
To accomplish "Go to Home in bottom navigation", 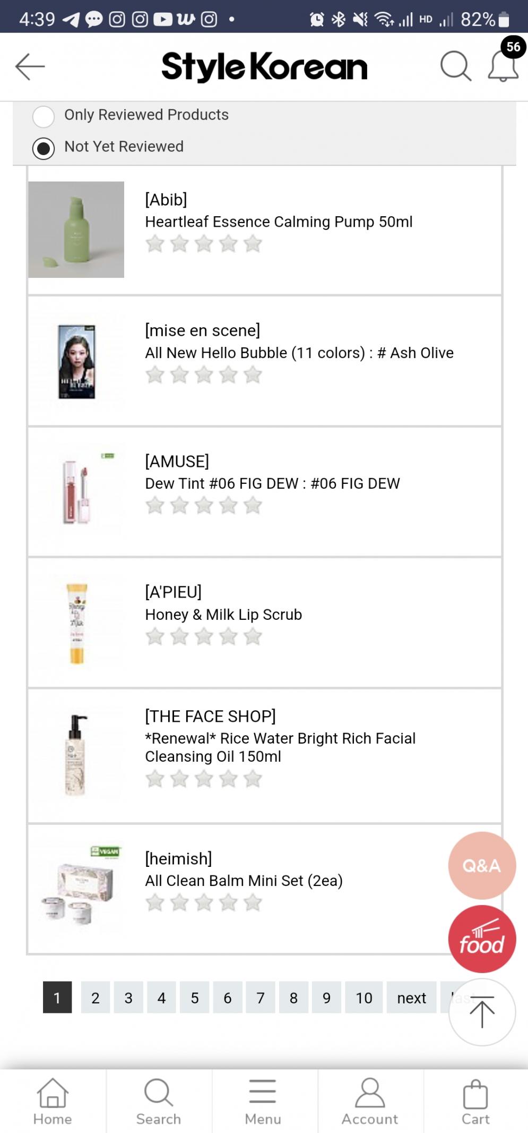I will 53,1101.
